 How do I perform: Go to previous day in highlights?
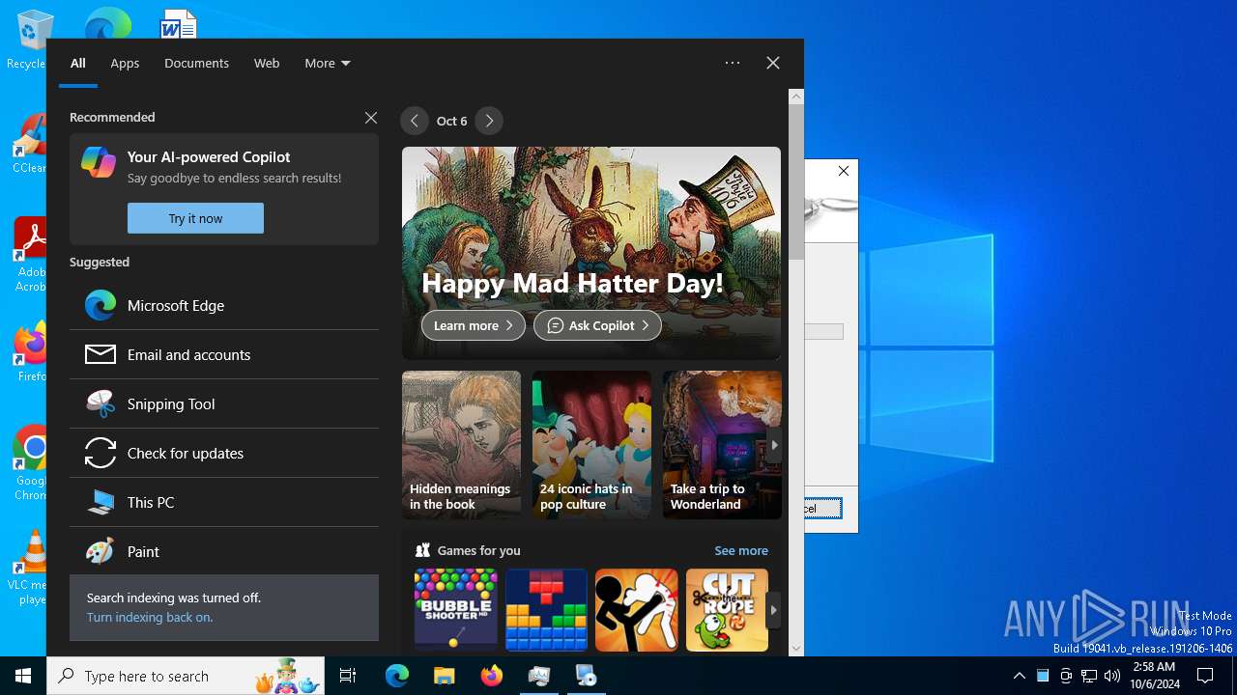(415, 121)
